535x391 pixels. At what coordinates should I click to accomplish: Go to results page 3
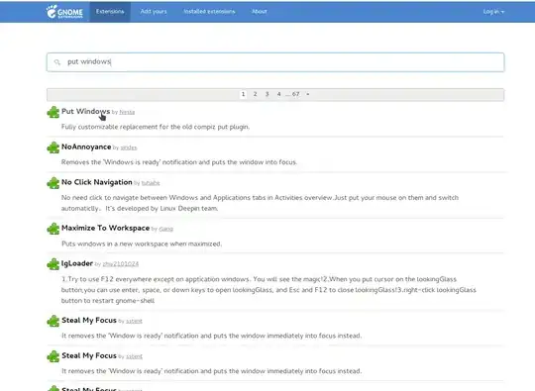tap(267, 94)
